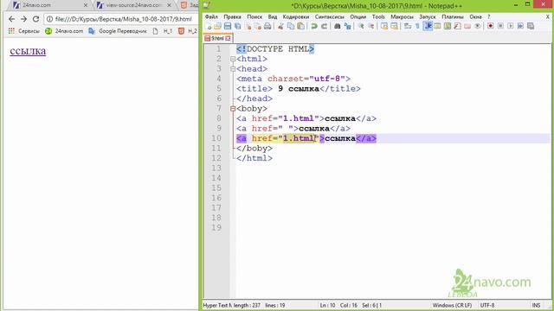Toggle the highlighted Indent Guide icon
The image size is (554, 311).
[428, 26]
